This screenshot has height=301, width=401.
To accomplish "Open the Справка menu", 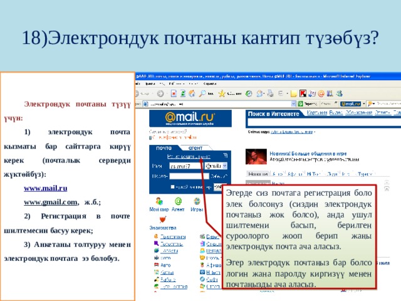I will [x=210, y=83].
